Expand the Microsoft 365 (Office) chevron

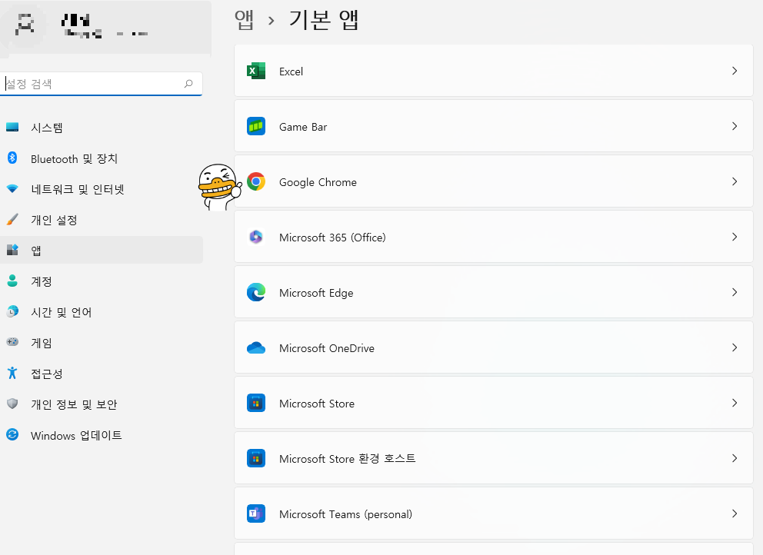click(x=735, y=237)
